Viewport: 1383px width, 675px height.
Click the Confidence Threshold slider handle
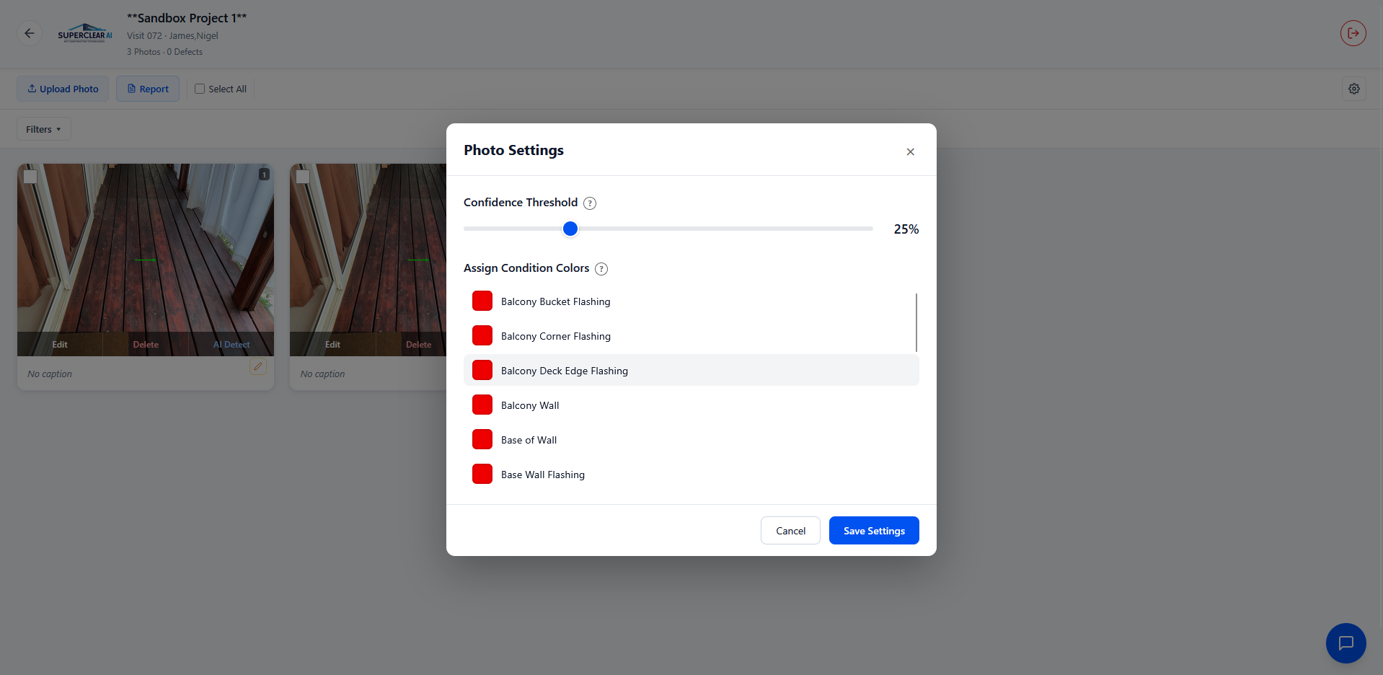570,229
